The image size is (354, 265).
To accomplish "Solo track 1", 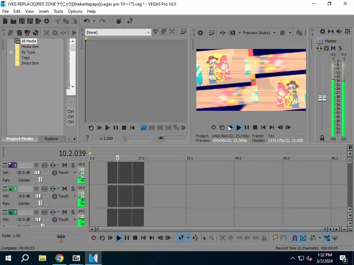I will coord(73,165).
